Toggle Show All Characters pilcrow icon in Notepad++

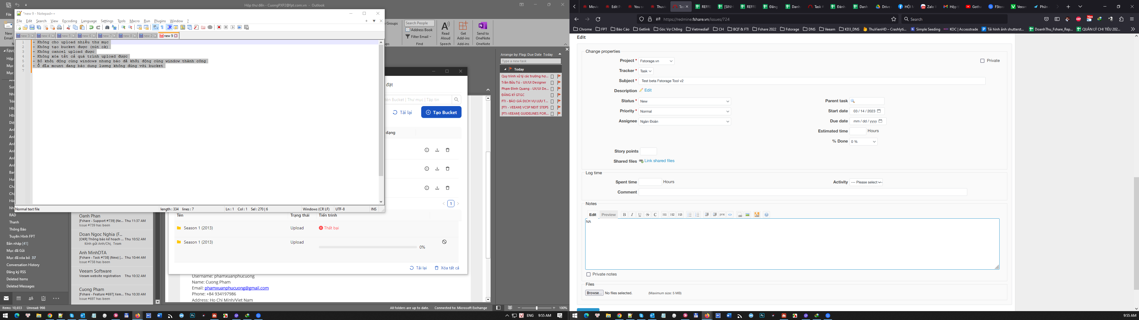[162, 27]
